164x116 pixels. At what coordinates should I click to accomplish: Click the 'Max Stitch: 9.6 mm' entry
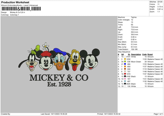(127, 42)
